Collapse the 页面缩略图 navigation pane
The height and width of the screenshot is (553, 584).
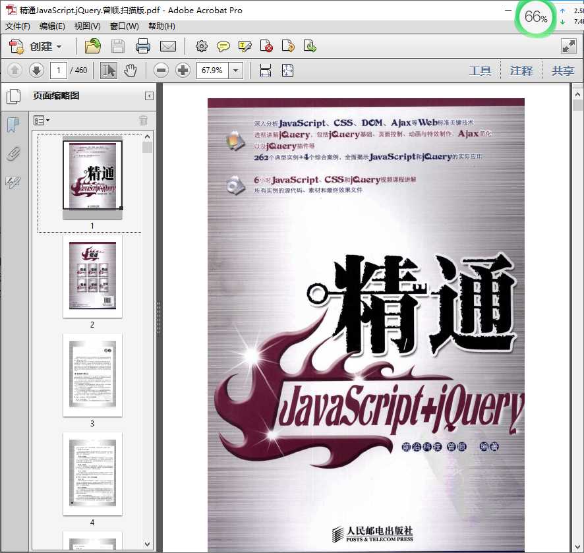pos(149,96)
